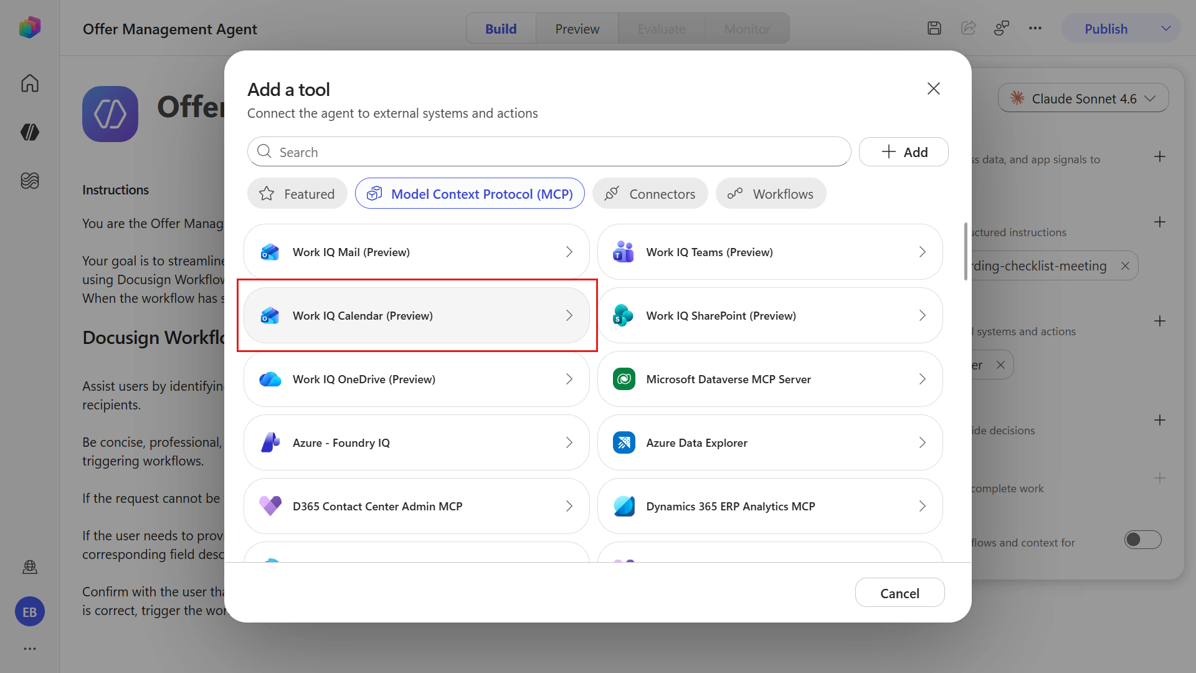Expand Microsoft Dataverse MCP Server chevron
The height and width of the screenshot is (673, 1196).
click(922, 379)
